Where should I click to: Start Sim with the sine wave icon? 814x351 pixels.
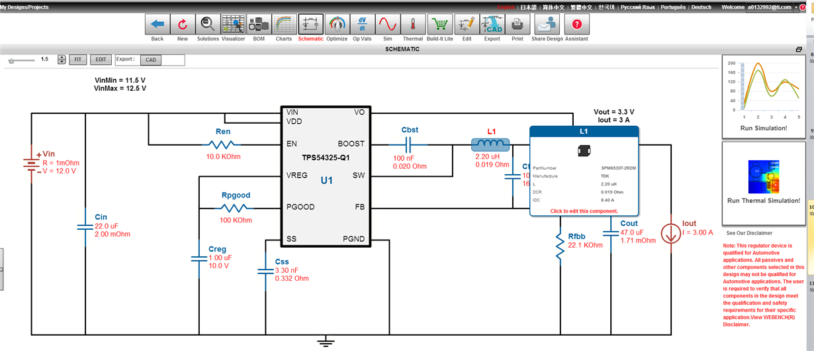point(386,25)
